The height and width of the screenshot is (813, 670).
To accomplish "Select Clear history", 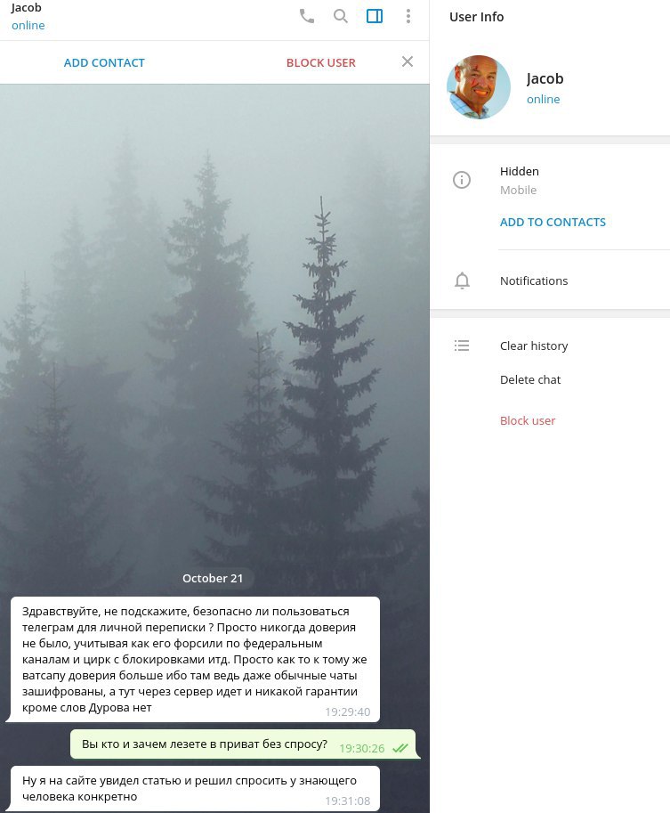I will coord(534,346).
